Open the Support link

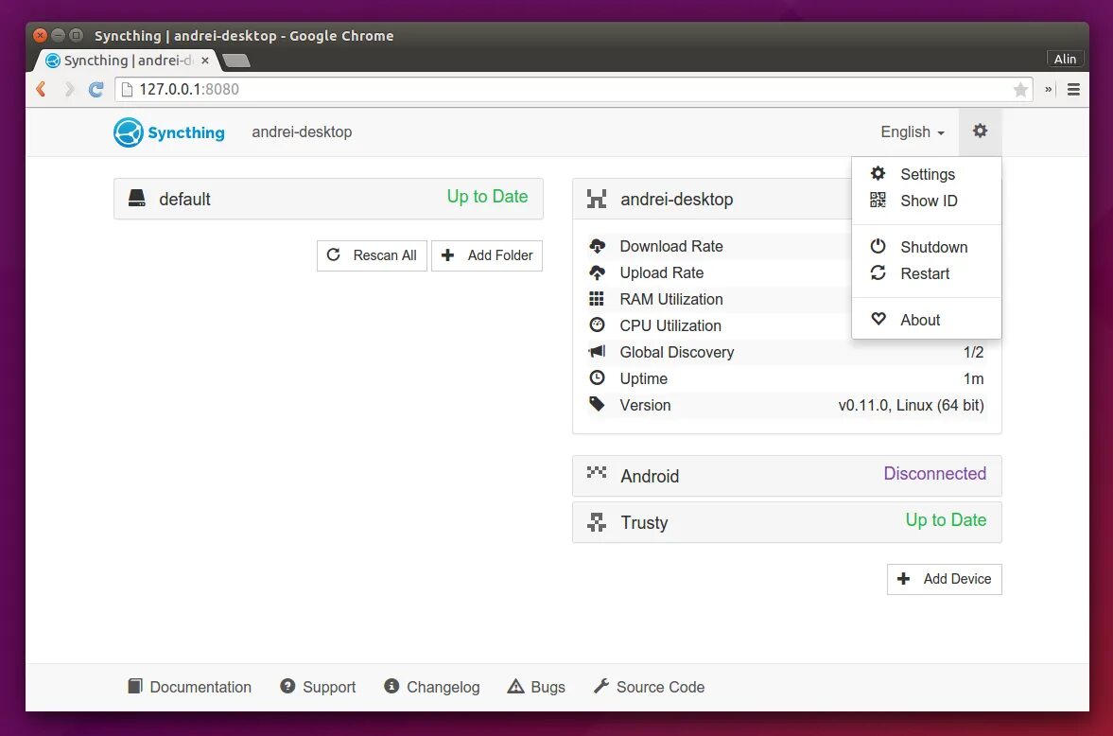coord(318,686)
